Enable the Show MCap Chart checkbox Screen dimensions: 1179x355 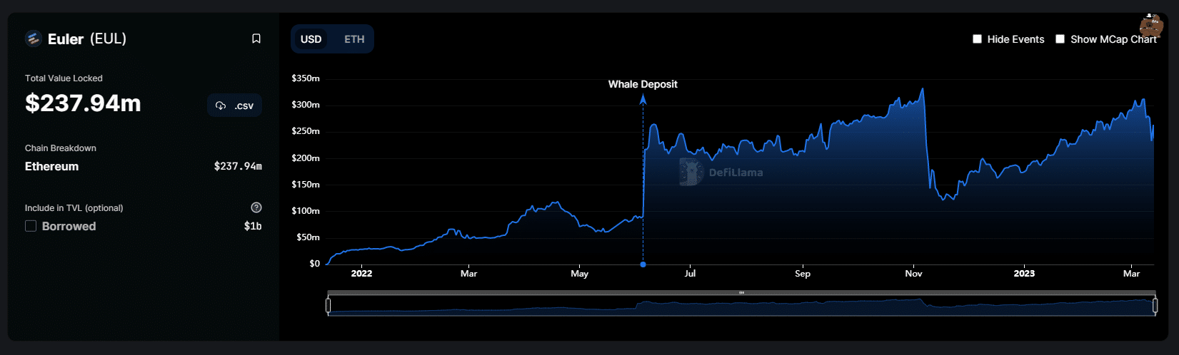point(1060,39)
